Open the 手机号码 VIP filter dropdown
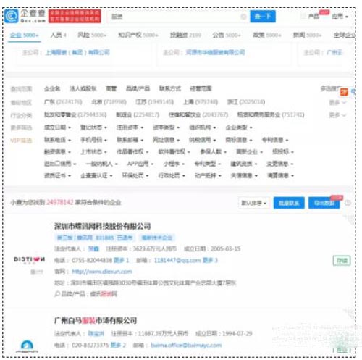This screenshot has height=360, width=362. pyautogui.click(x=93, y=140)
